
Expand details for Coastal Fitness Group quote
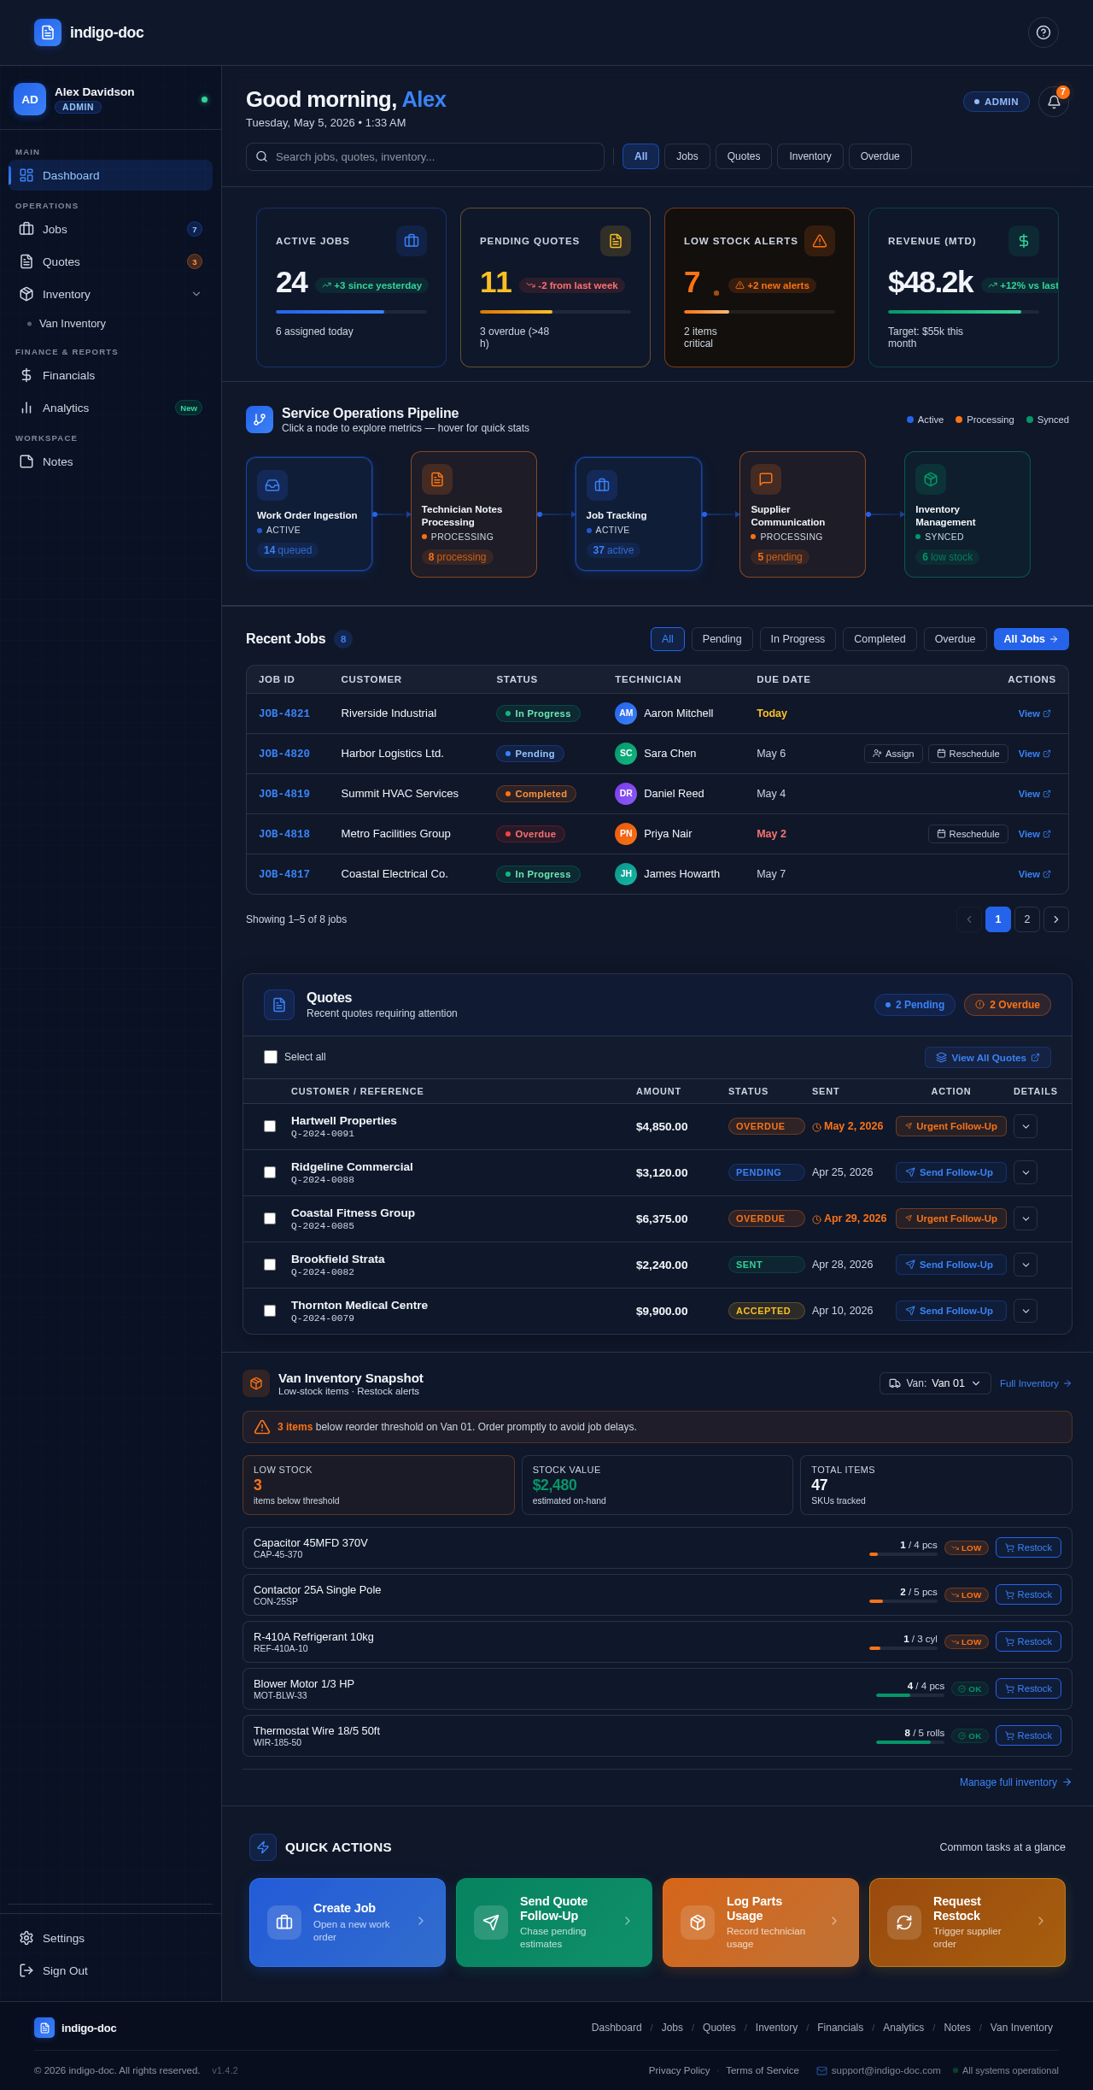pos(1026,1218)
